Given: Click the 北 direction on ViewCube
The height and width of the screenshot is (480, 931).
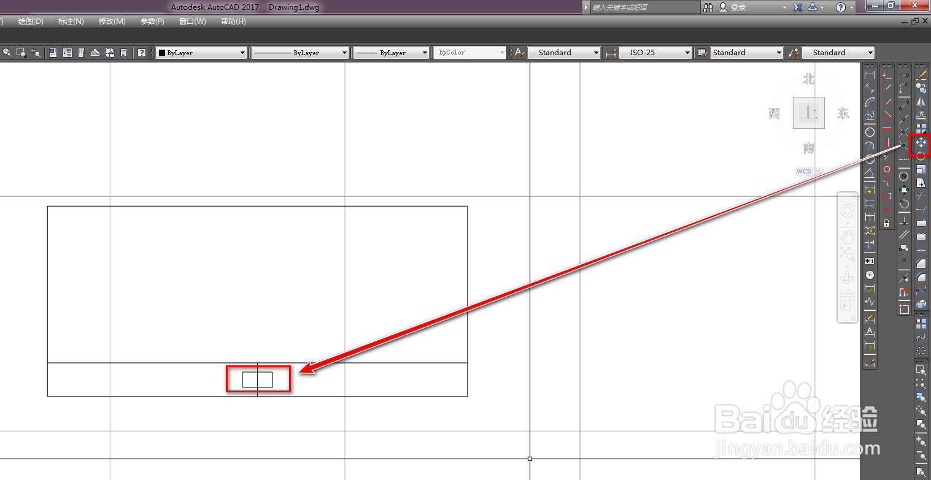Looking at the screenshot, I should point(809,79).
